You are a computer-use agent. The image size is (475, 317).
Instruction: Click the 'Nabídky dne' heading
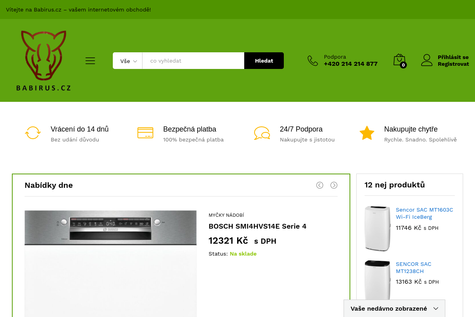[x=49, y=185]
